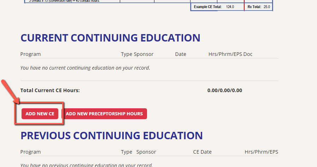Image resolution: width=317 pixels, height=167 pixels.
Task: Click the Previous Continuing Education heading
Action: pyautogui.click(x=111, y=136)
